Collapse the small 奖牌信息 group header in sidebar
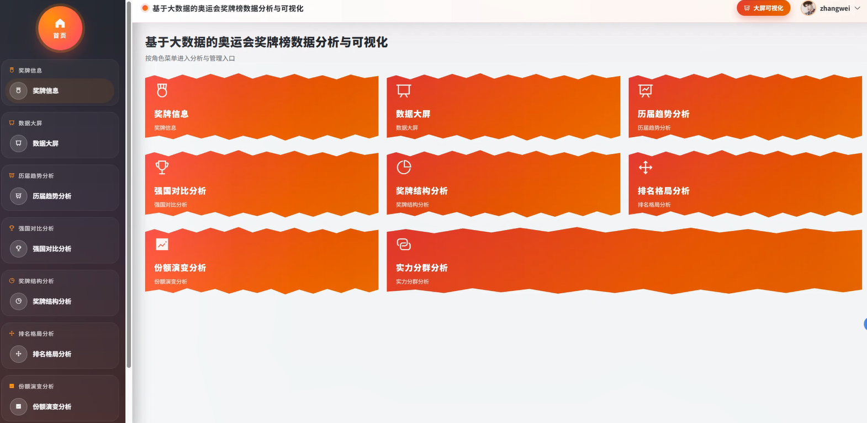867x423 pixels. (x=30, y=71)
